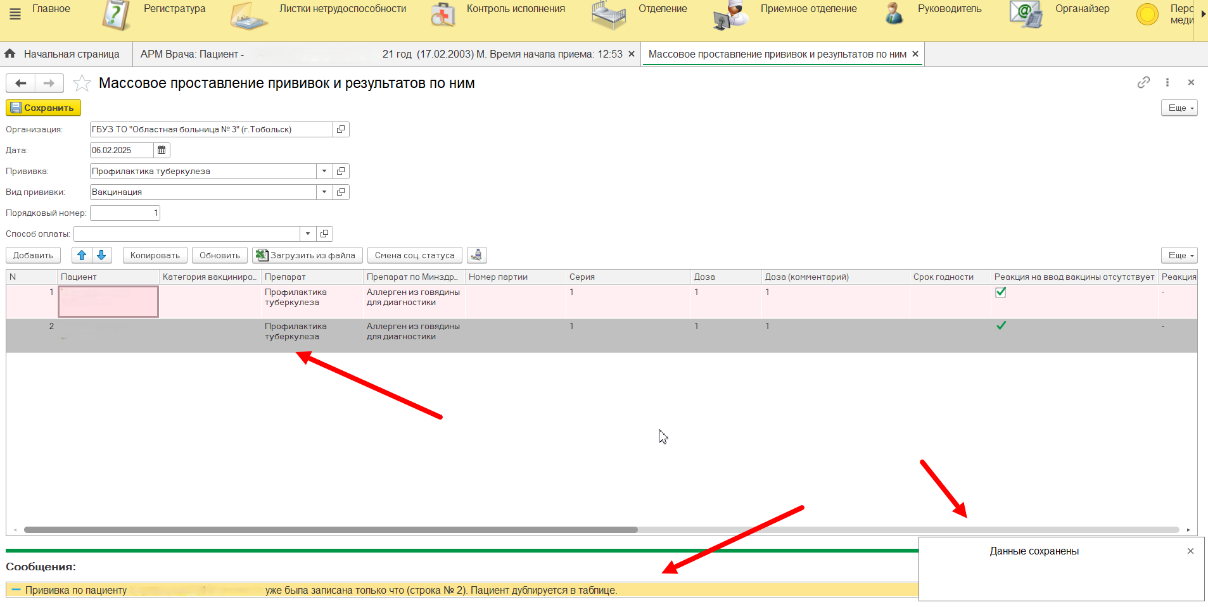
Task: Click the Порядковый номер input field
Action: point(125,213)
